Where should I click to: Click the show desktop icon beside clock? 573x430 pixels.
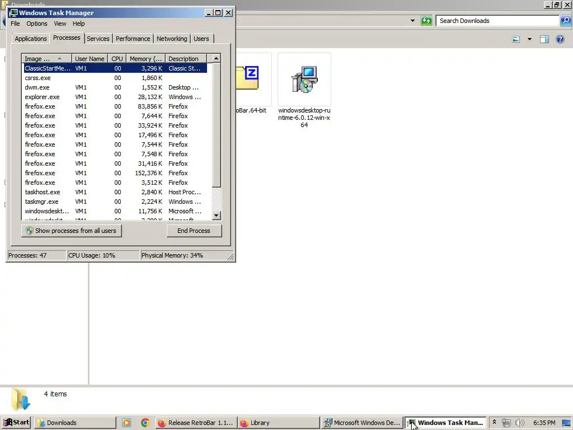[x=566, y=423]
